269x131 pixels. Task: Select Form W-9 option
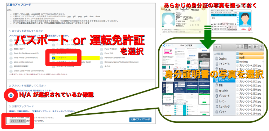(x=102, y=53)
